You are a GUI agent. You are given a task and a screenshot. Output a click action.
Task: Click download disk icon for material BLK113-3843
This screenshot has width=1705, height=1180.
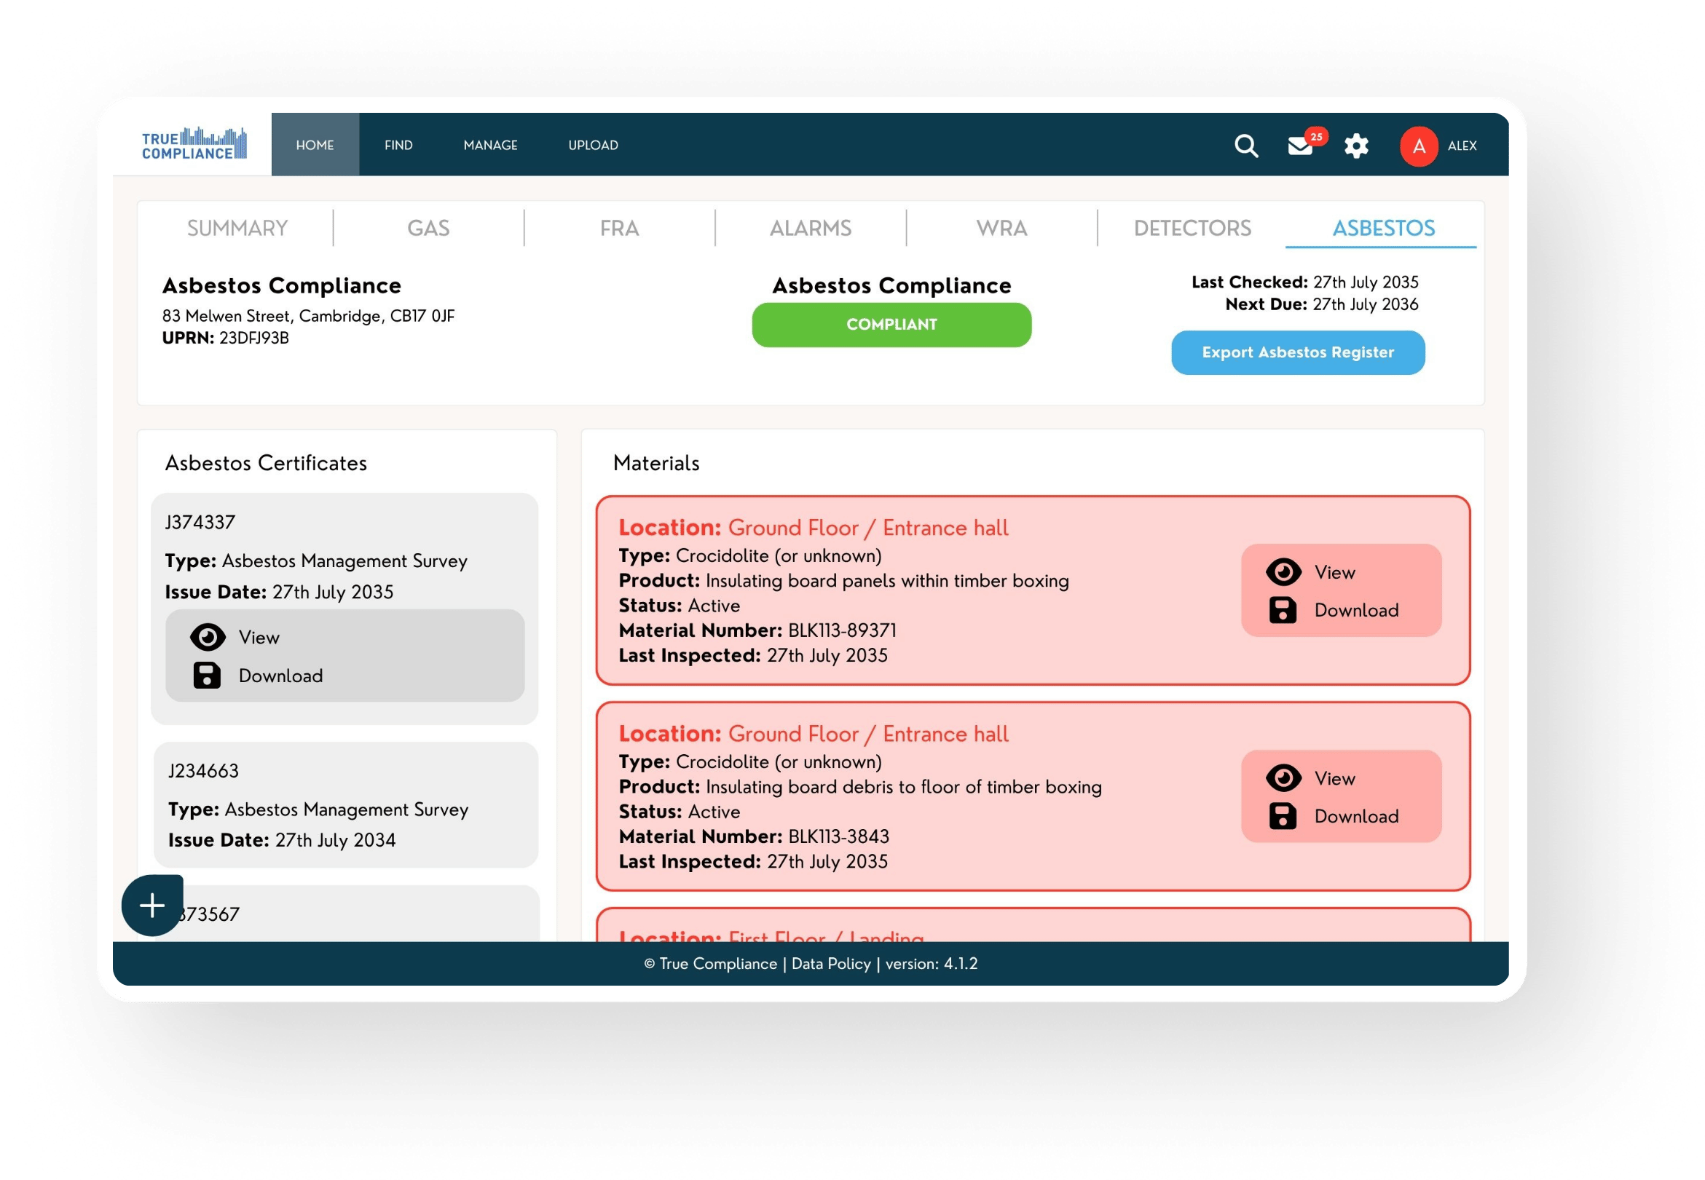[x=1283, y=816]
